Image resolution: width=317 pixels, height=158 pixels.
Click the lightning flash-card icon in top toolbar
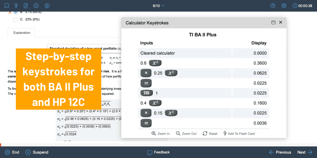pyautogui.click(x=16, y=6)
